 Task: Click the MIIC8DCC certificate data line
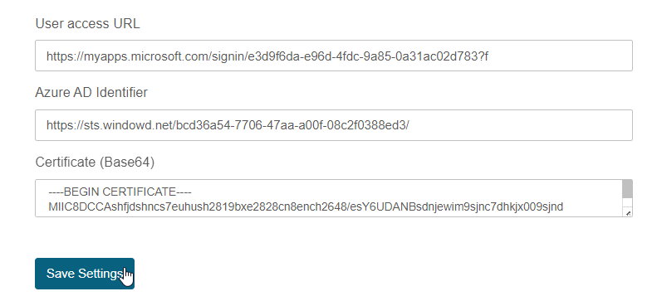point(306,206)
